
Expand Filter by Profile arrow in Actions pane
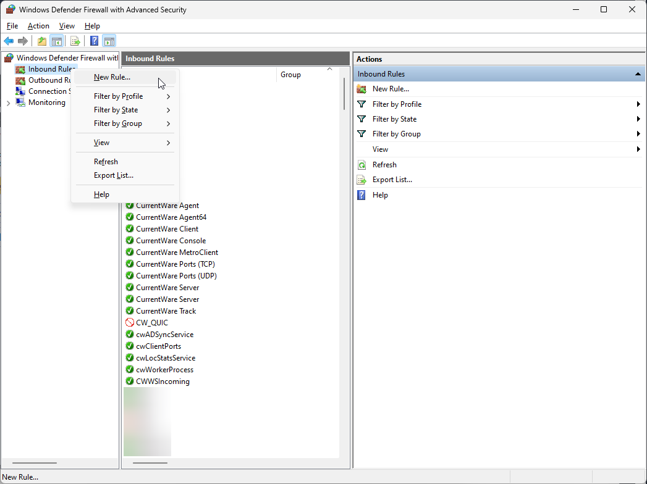click(x=638, y=104)
